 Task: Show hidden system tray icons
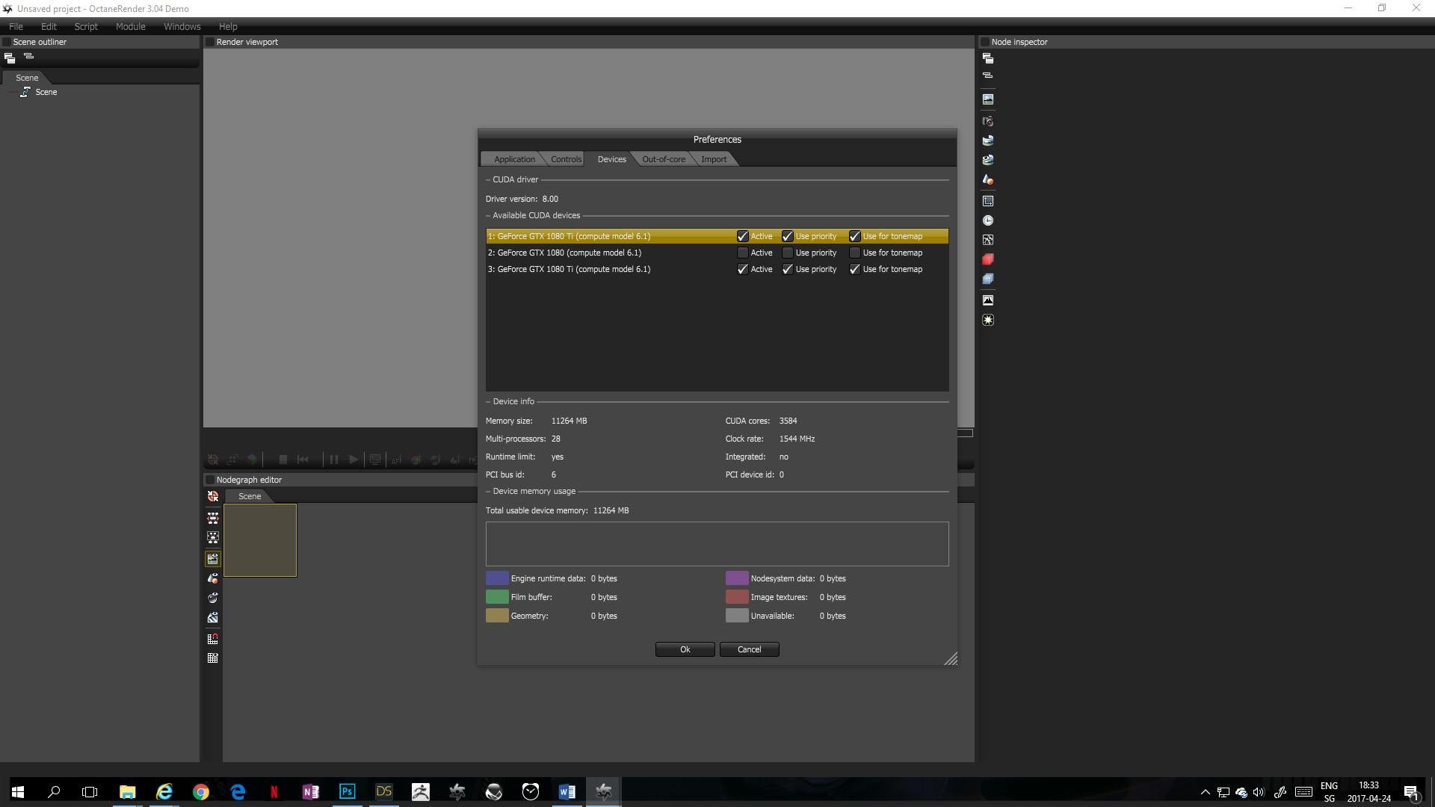(1205, 792)
